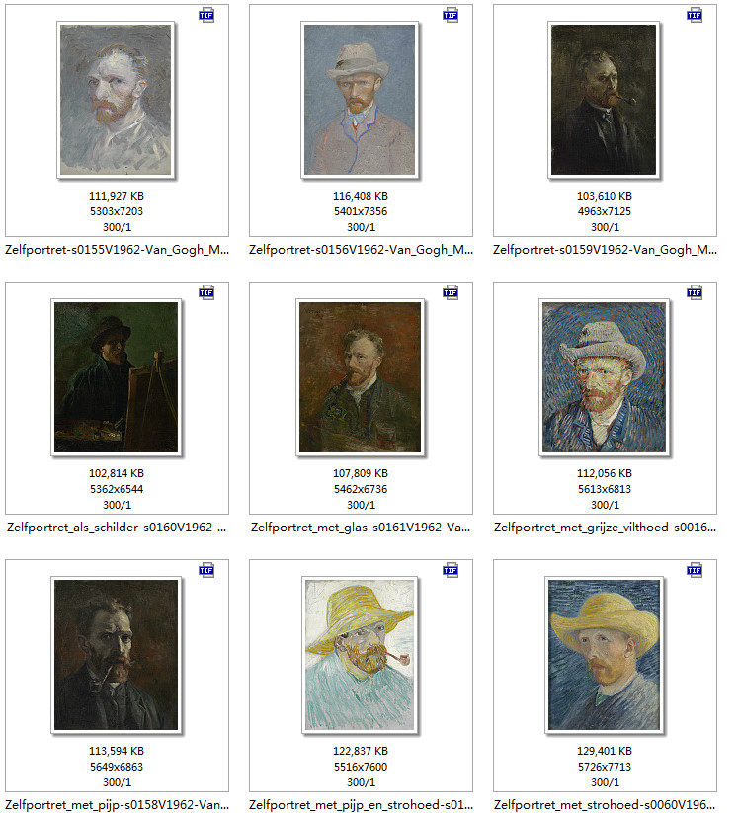Click filename Zelfportret_met_glas-s0161V1962
This screenshot has height=813, width=739.
tap(361, 528)
